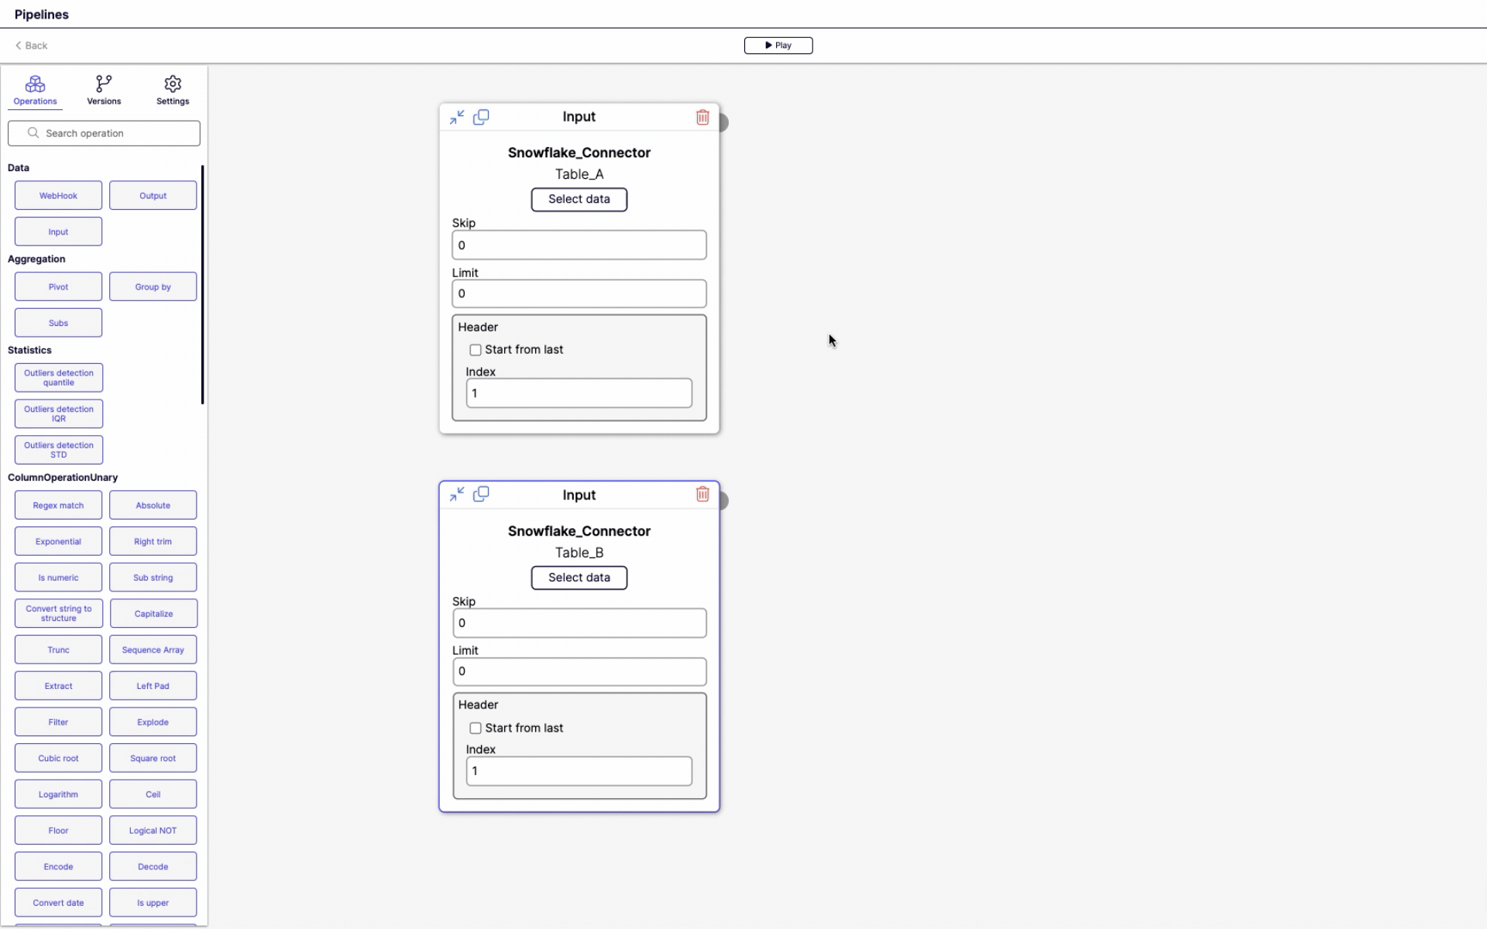Open Select data for Table_A
Screen dimensions: 1487x929
579,199
